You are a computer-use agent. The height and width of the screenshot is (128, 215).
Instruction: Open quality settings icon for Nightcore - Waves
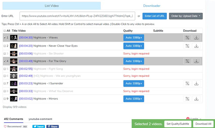[x=187, y=38]
